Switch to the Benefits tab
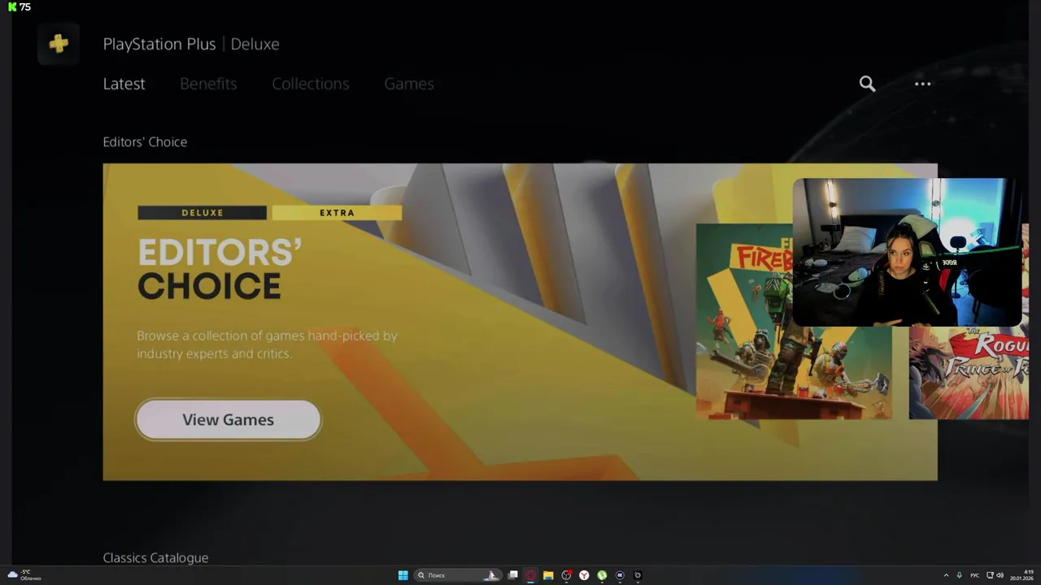The width and height of the screenshot is (1041, 585). tap(208, 84)
